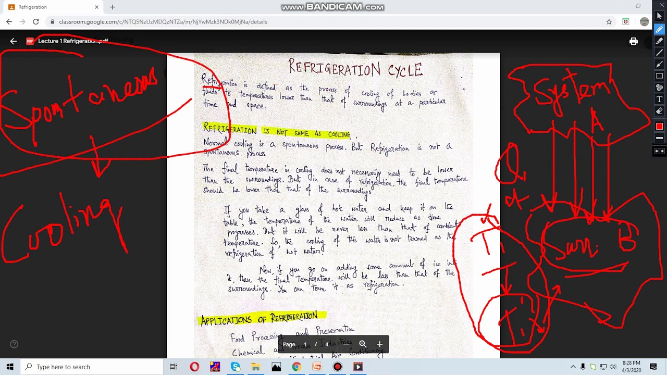Open the video player taskbar icon

(358, 367)
